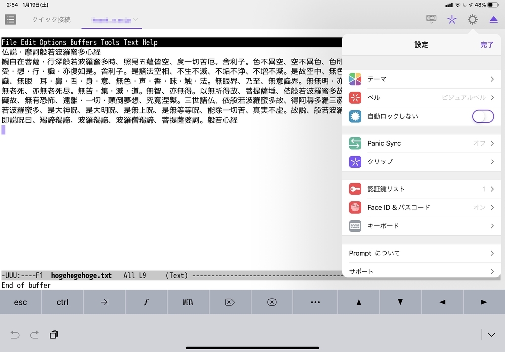Tap the colorful テーマ icon
This screenshot has height=352, width=505.
[355, 79]
